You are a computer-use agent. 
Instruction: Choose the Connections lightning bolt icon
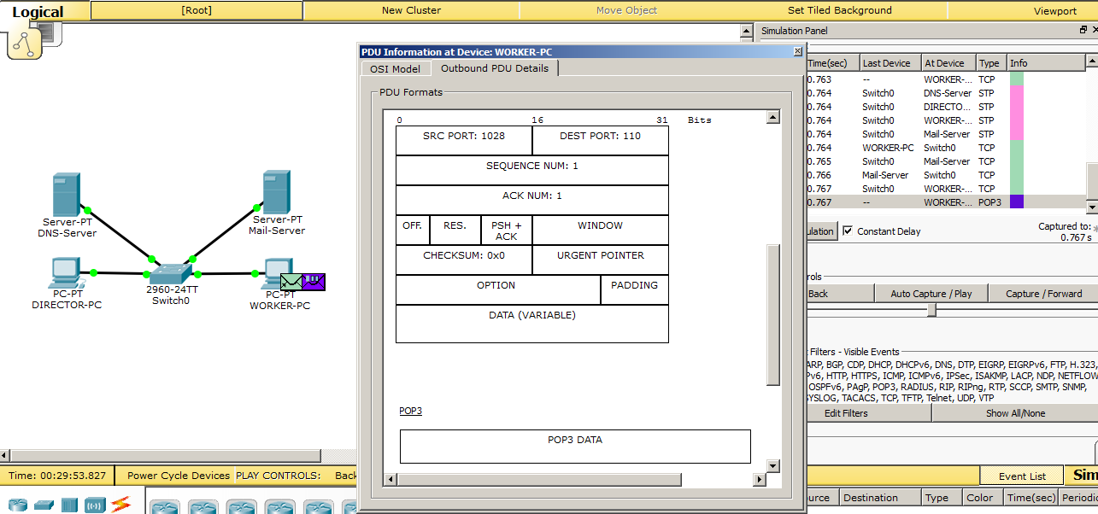click(120, 505)
